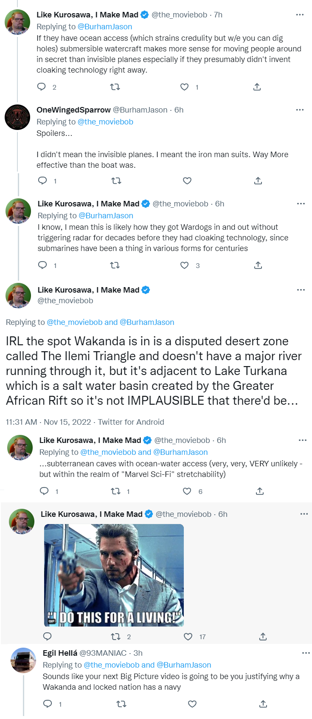Open more options on OneWingedSparrow's tweet
Screen dimensions: 312x719
click(x=300, y=110)
